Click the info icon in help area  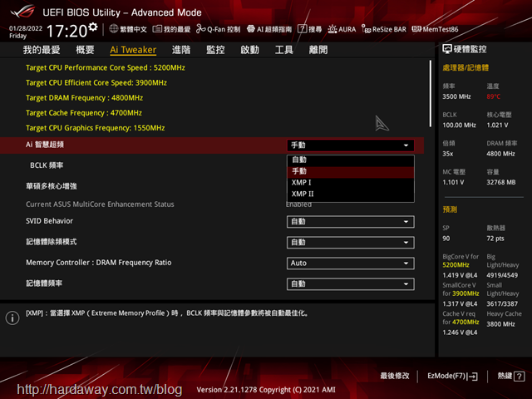12,318
